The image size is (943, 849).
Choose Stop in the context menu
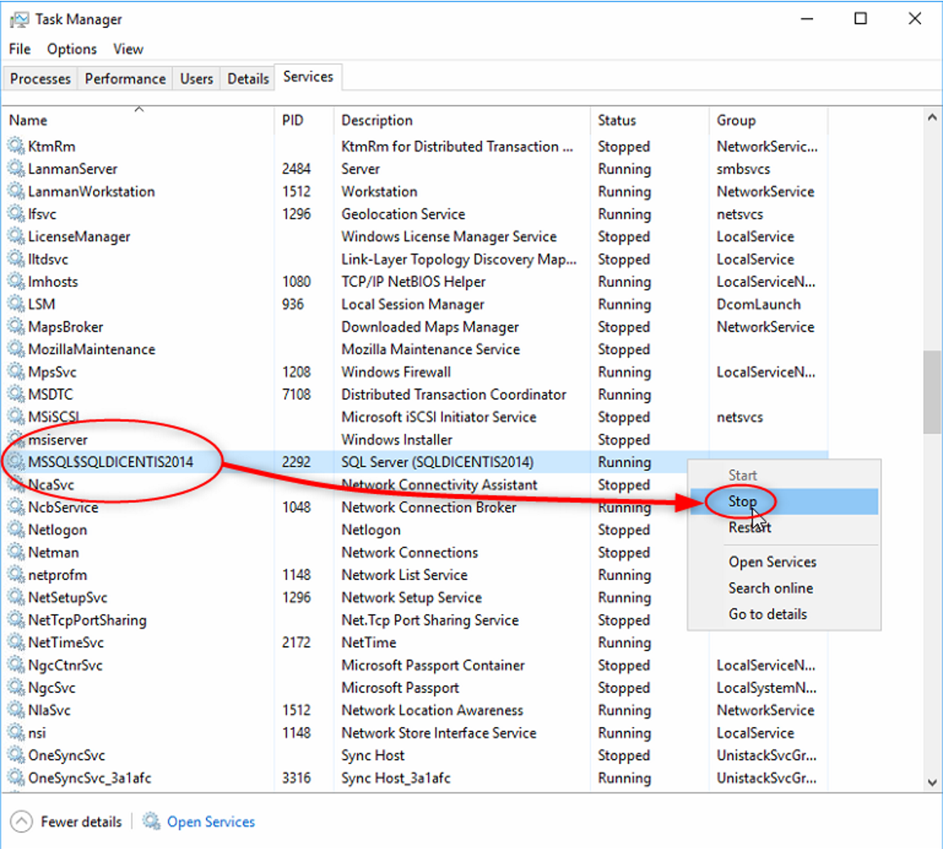tap(743, 501)
